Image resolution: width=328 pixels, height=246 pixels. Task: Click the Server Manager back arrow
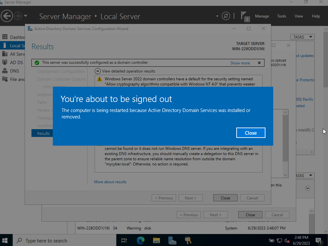[7, 16]
